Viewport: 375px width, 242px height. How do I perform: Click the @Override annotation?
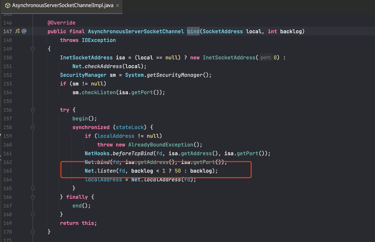click(x=61, y=23)
